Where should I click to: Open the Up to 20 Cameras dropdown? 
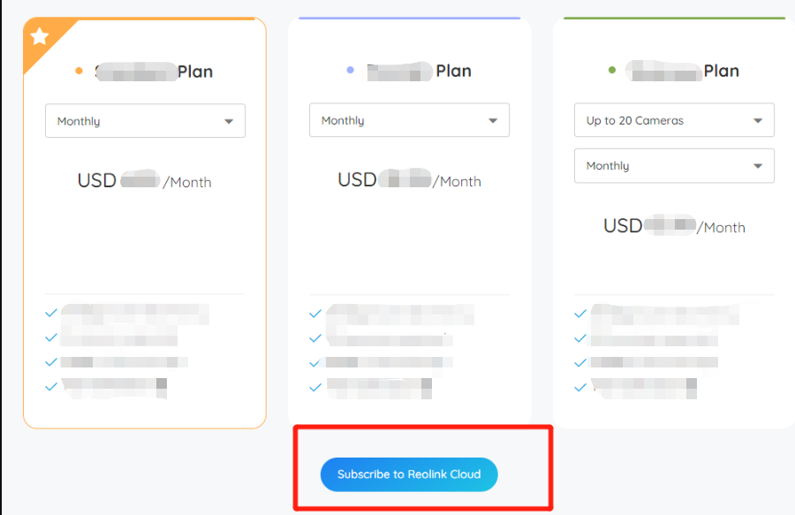point(674,120)
